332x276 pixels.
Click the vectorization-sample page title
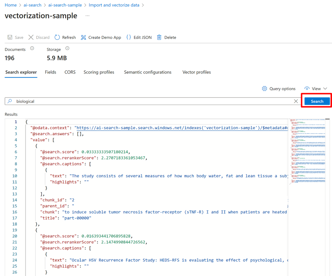click(41, 16)
